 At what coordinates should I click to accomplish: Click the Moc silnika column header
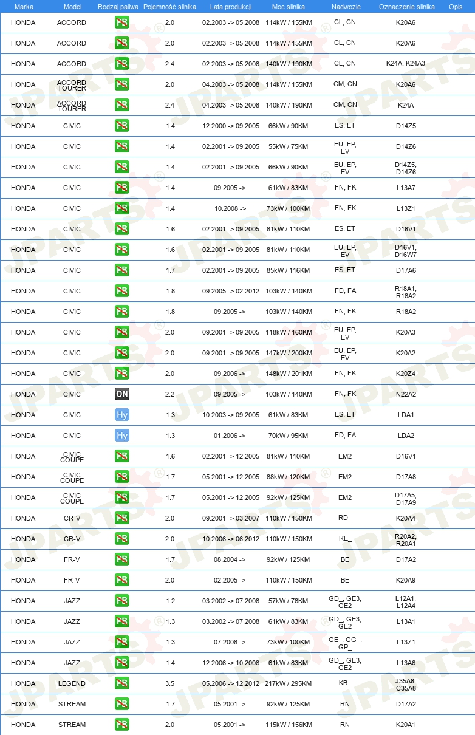(x=289, y=7)
